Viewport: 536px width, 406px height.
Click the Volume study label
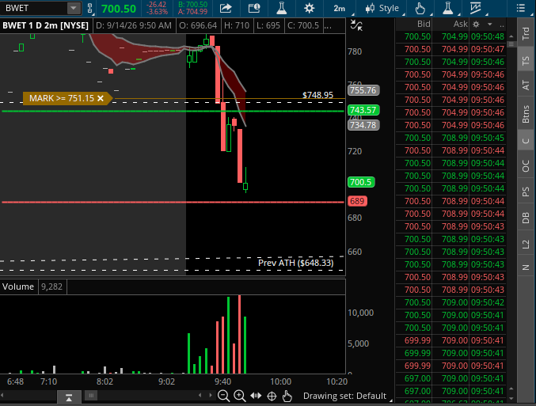click(x=18, y=286)
